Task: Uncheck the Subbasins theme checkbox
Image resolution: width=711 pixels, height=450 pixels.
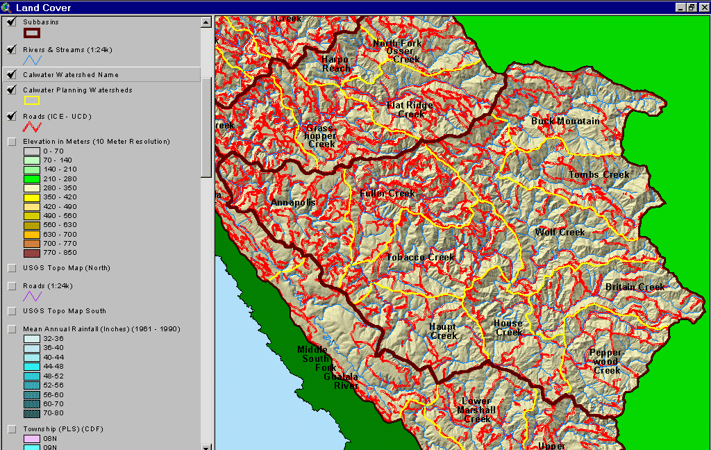Action: (x=12, y=22)
